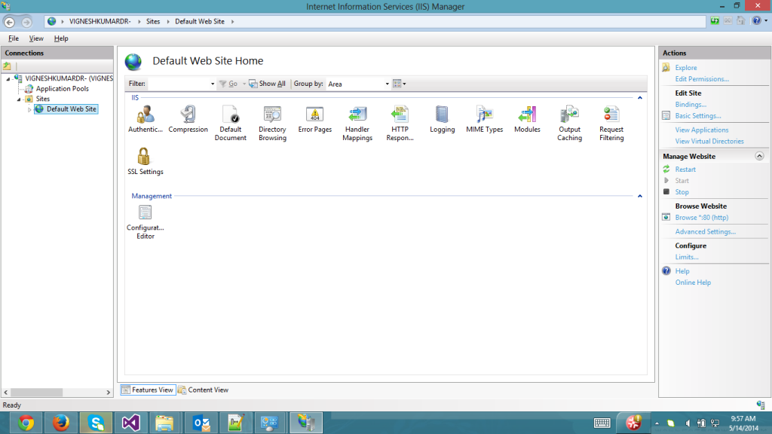Switch to the Content View tab
This screenshot has height=434, width=772.
tap(204, 390)
